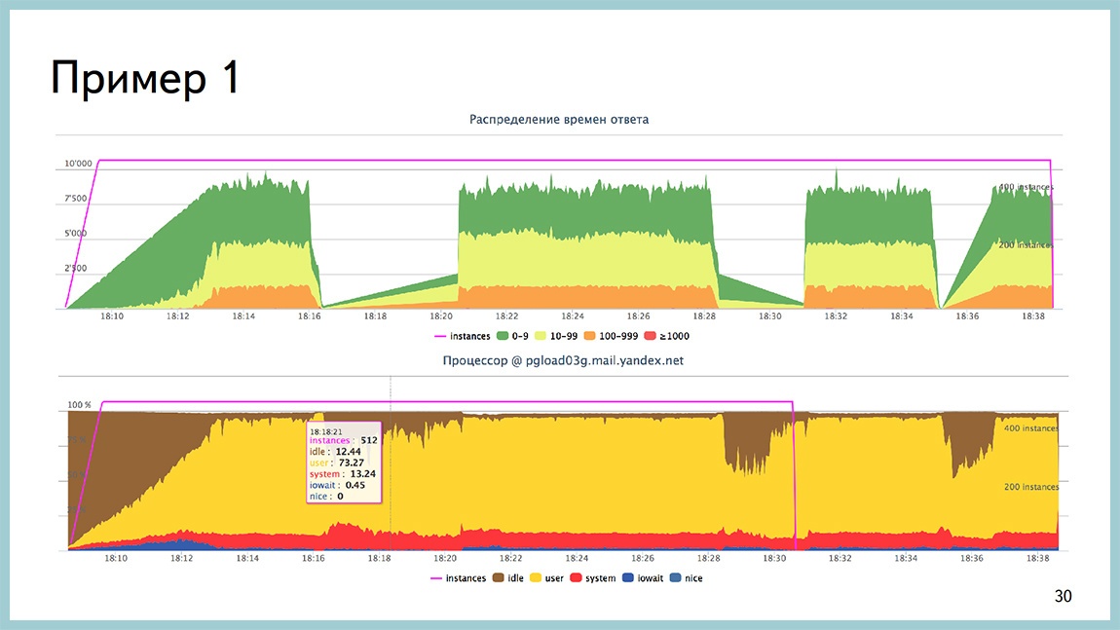The height and width of the screenshot is (630, 1120).
Task: Click chart title 'Распределение времен ответа'
Action: (x=559, y=120)
